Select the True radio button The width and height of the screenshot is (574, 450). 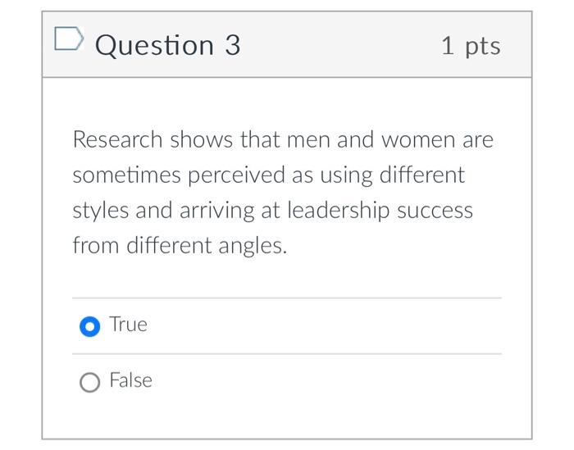tap(90, 326)
